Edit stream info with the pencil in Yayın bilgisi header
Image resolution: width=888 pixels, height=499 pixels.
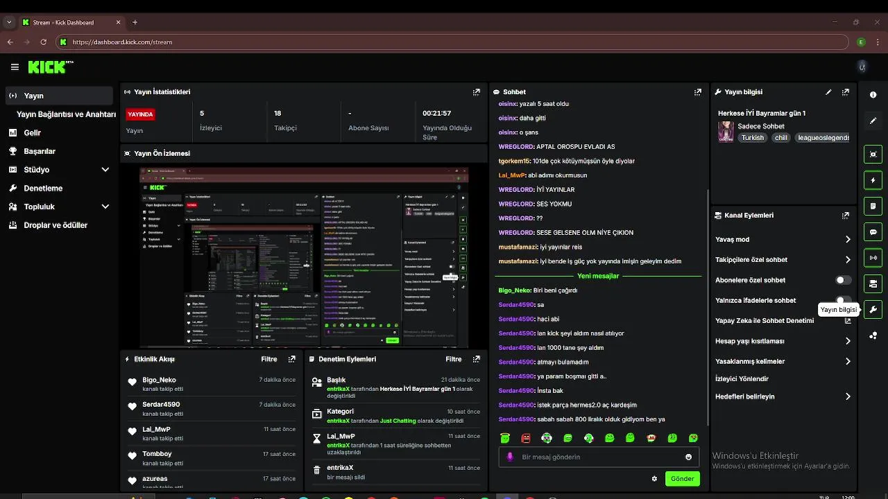coord(828,91)
